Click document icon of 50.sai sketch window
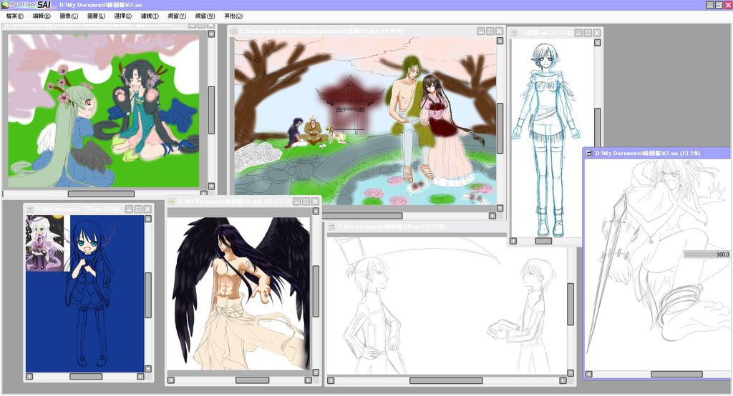The image size is (733, 396). pos(331,227)
